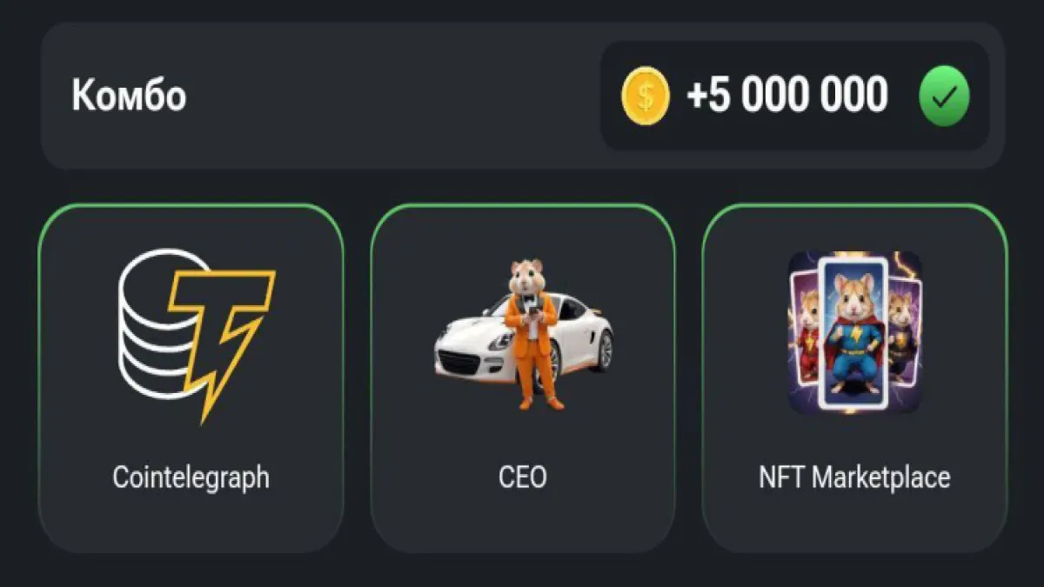1044x587 pixels.
Task: Click the gold dollar coin icon
Action: (x=645, y=96)
